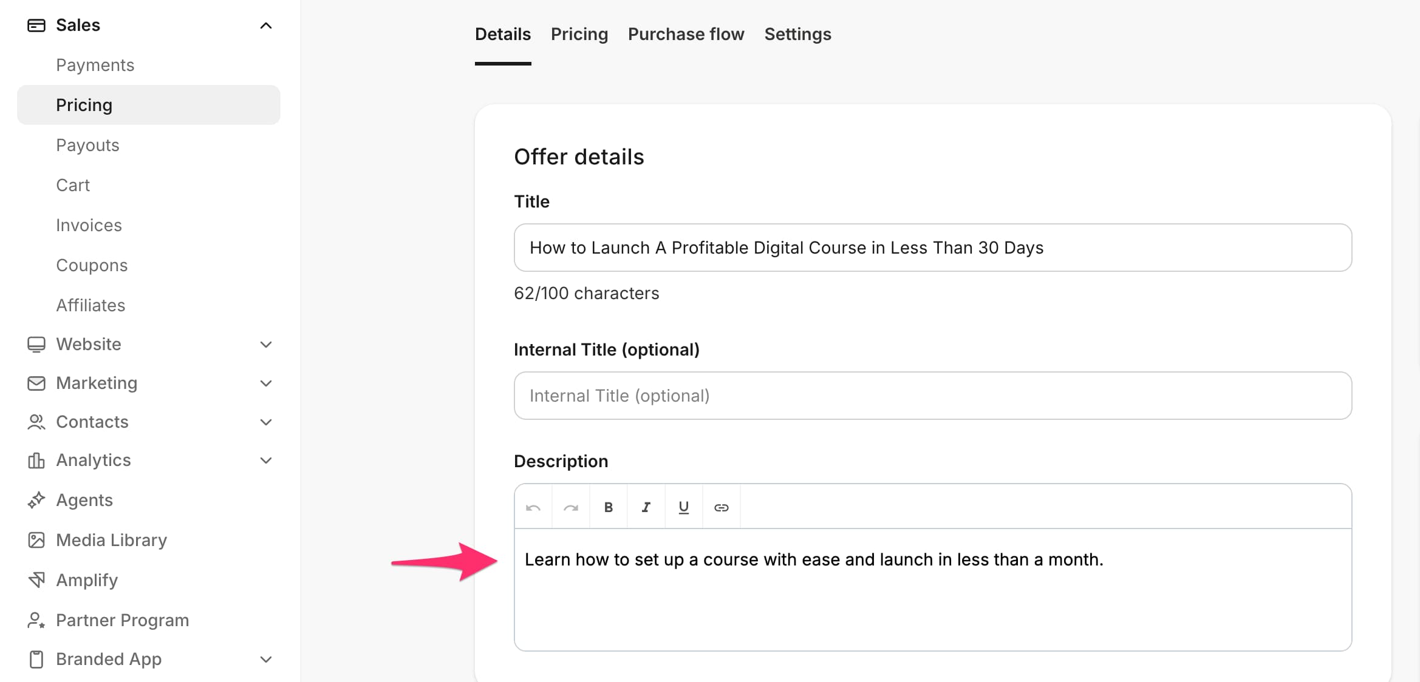Open the Settings tab
This screenshot has height=682, width=1420.
tap(798, 34)
